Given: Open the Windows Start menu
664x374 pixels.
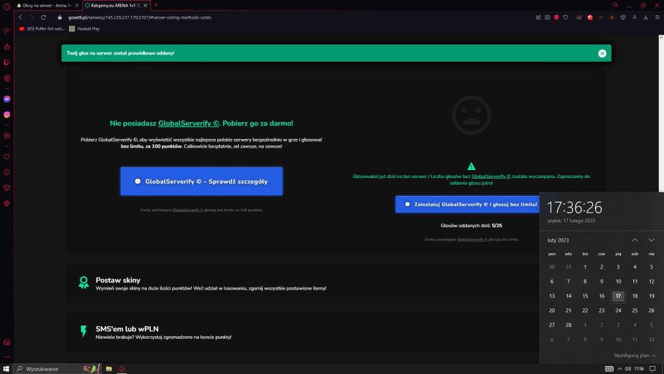Looking at the screenshot, I should (6, 369).
